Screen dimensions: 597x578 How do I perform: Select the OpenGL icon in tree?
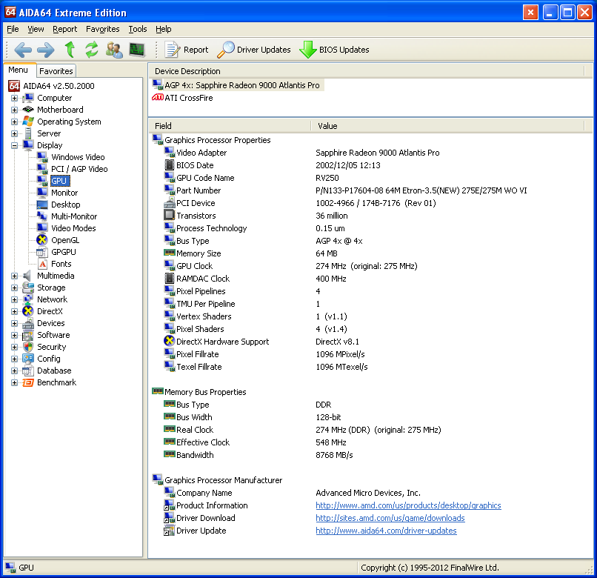tap(42, 240)
